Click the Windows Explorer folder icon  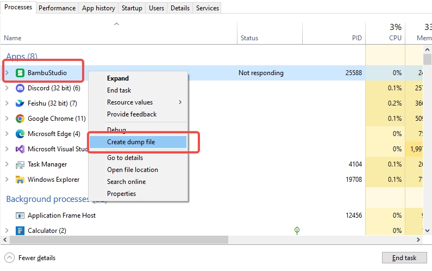pos(20,180)
